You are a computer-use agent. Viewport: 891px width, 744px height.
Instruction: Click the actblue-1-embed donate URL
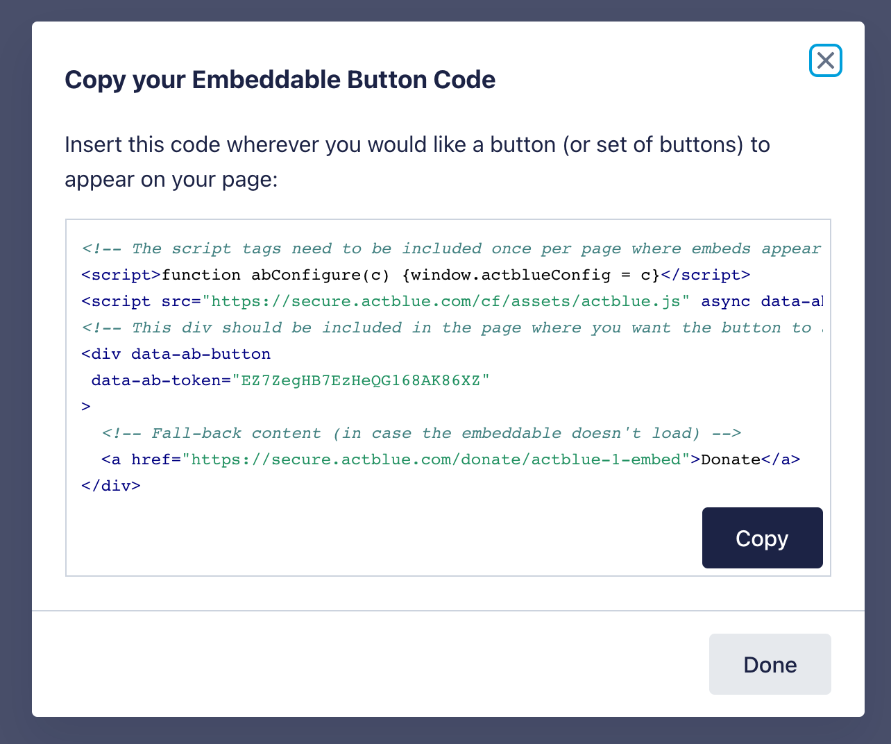point(436,459)
